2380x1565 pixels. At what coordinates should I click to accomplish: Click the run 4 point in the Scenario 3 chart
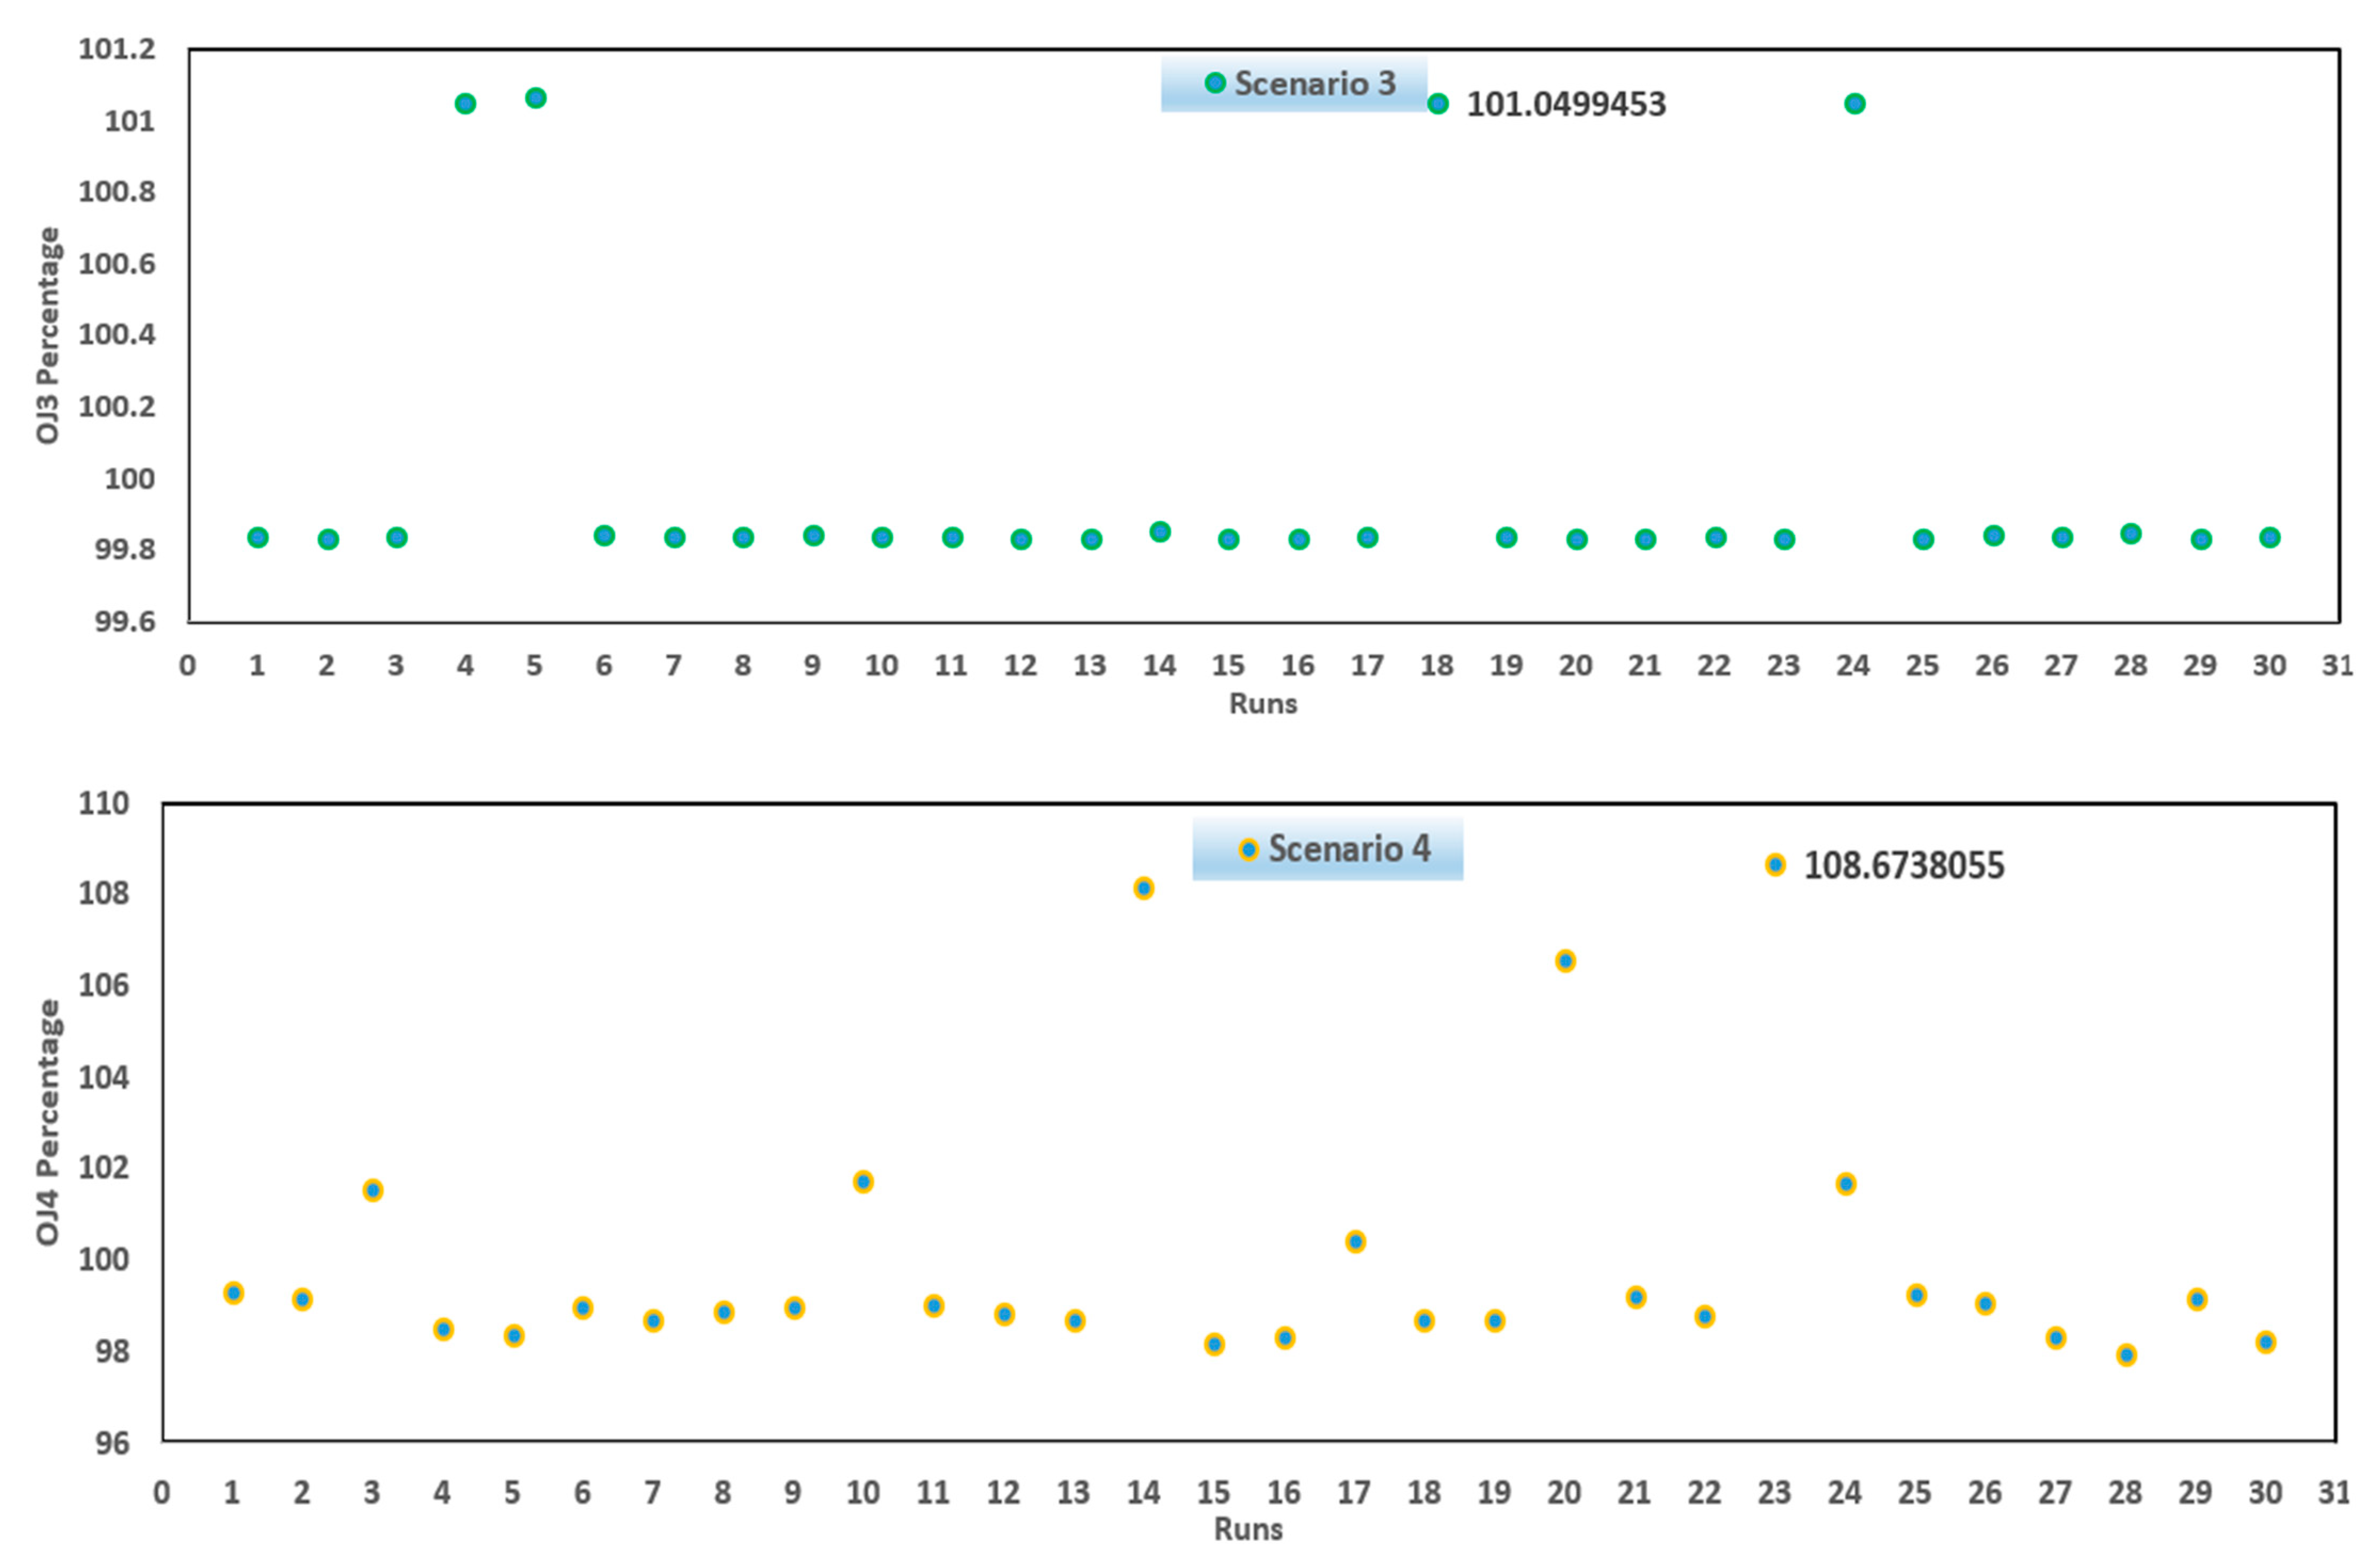[465, 104]
